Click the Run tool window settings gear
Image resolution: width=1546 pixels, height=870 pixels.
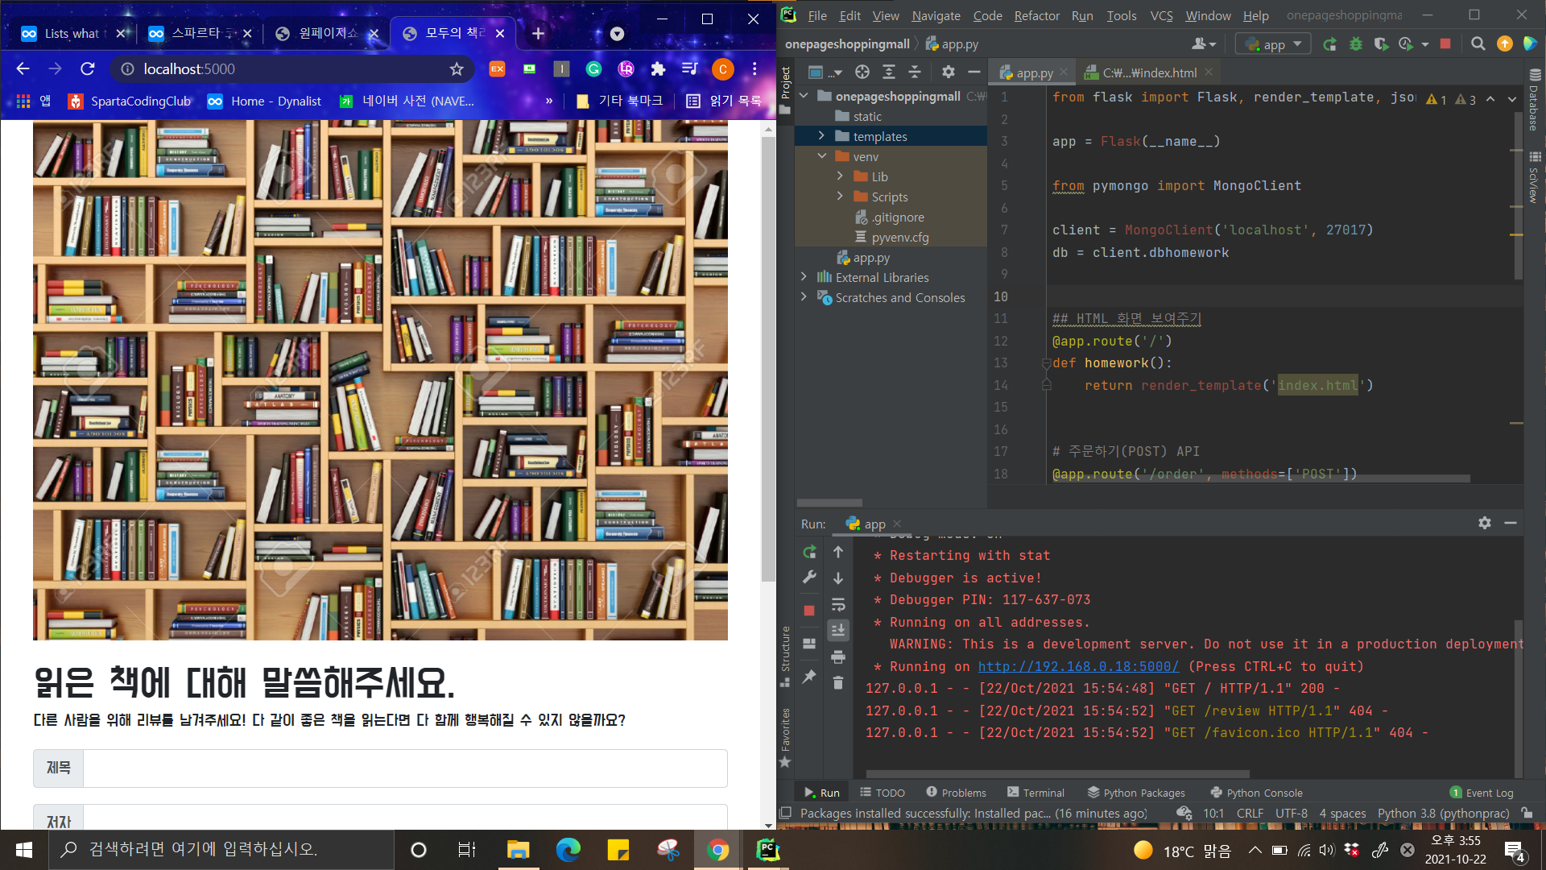(1484, 523)
